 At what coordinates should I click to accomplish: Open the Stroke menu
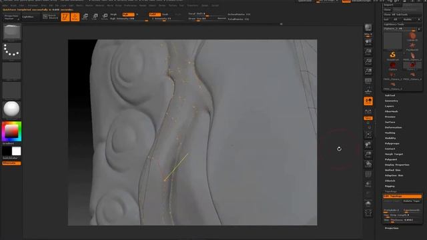(x=162, y=5)
